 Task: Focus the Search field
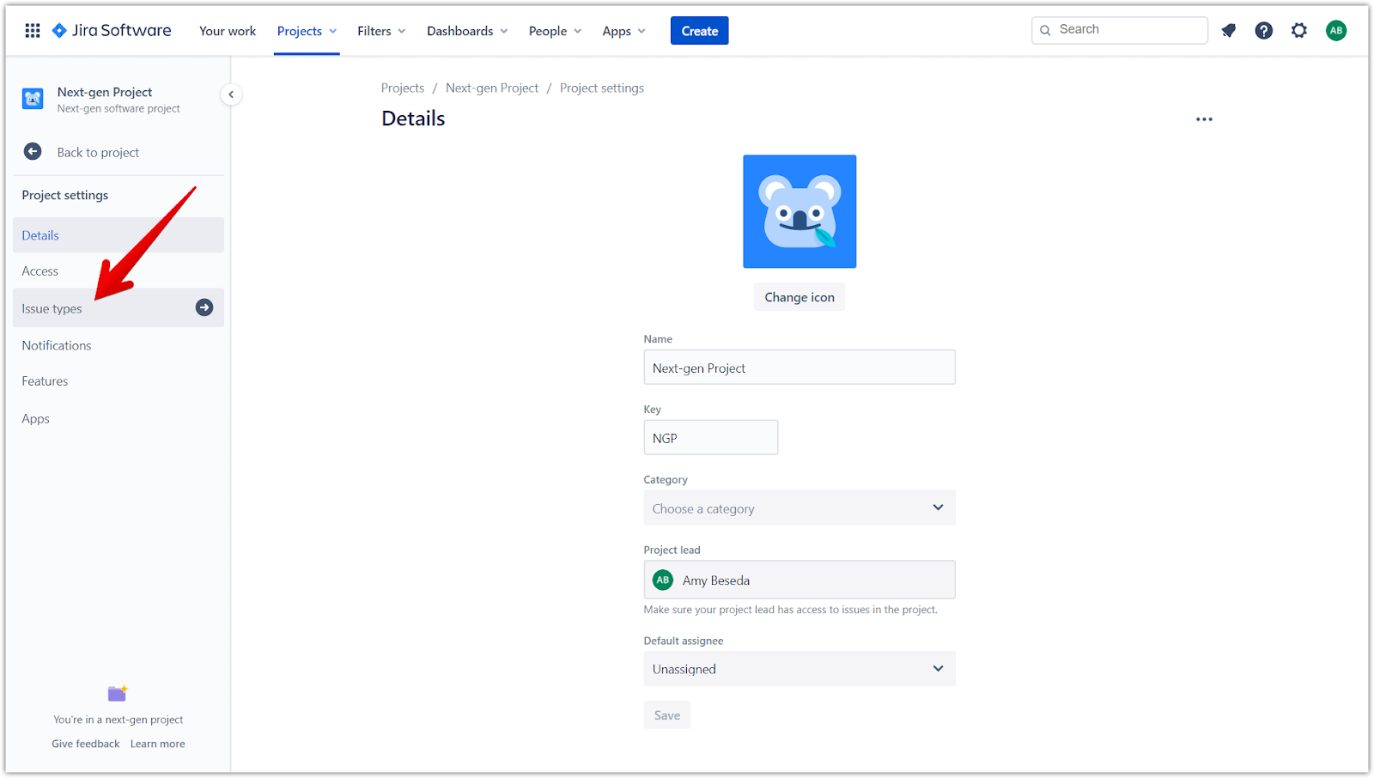click(x=1120, y=30)
